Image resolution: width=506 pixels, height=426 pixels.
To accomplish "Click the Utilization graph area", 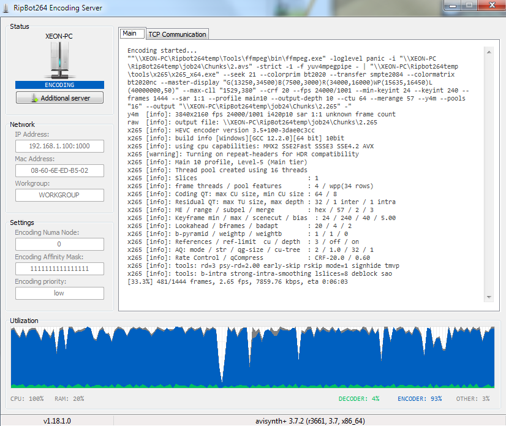I will pos(252,357).
